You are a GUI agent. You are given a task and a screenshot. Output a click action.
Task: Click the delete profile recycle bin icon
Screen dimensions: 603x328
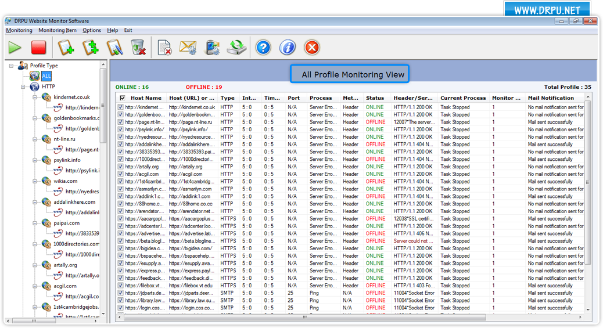point(138,47)
